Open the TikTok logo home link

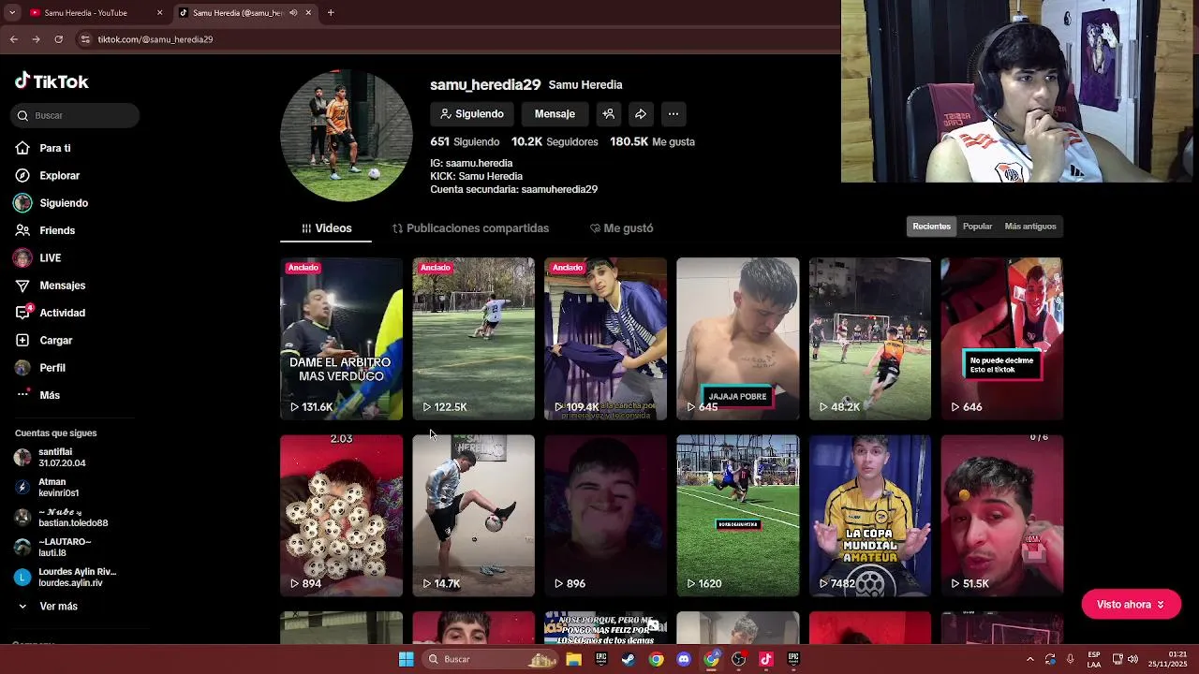point(52,81)
